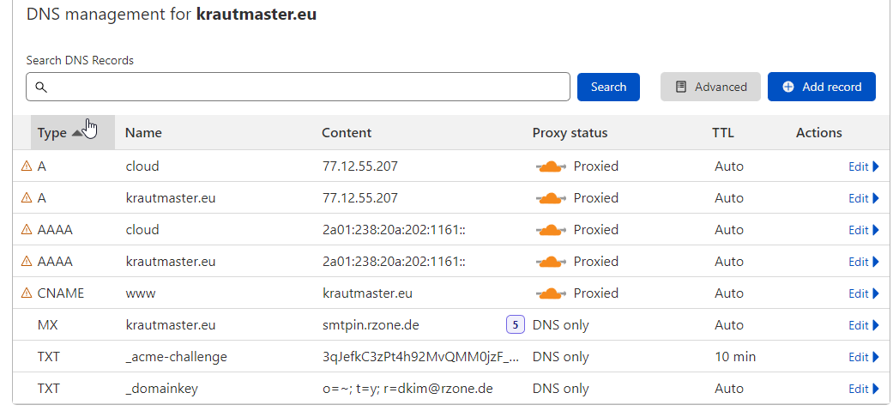893x417 pixels.
Task: Click the priority 5 badge on the MX record
Action: pyautogui.click(x=516, y=324)
